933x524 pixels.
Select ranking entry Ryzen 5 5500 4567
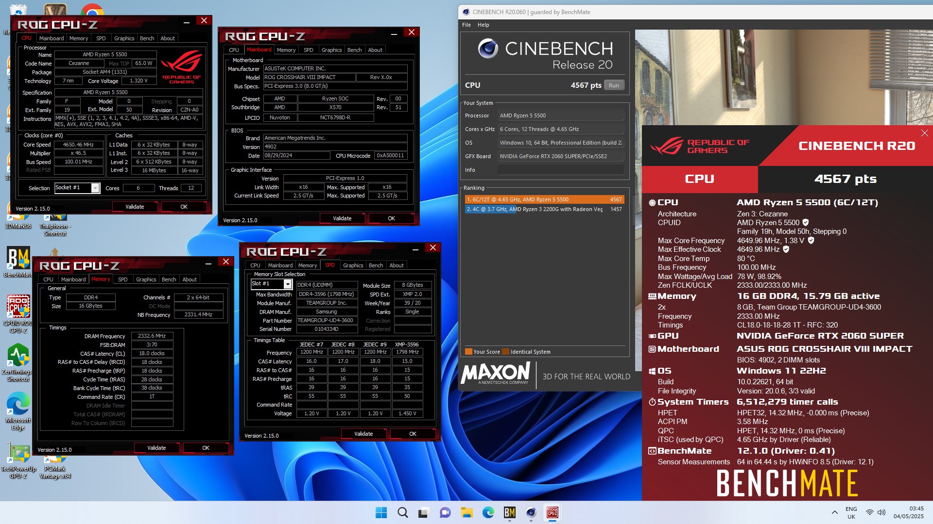click(x=544, y=199)
